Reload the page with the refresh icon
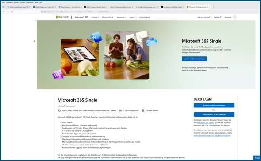The height and width of the screenshot is (161, 261). [x=12, y=12]
